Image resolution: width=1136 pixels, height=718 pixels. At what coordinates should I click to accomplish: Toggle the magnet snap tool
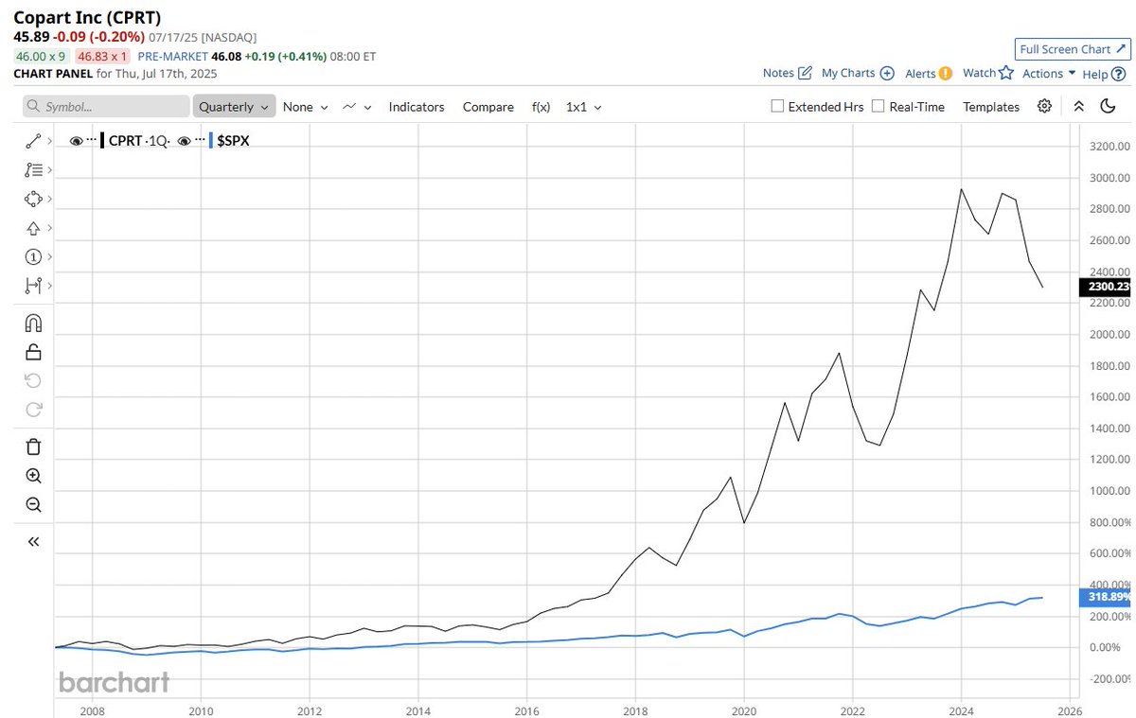pos(33,323)
